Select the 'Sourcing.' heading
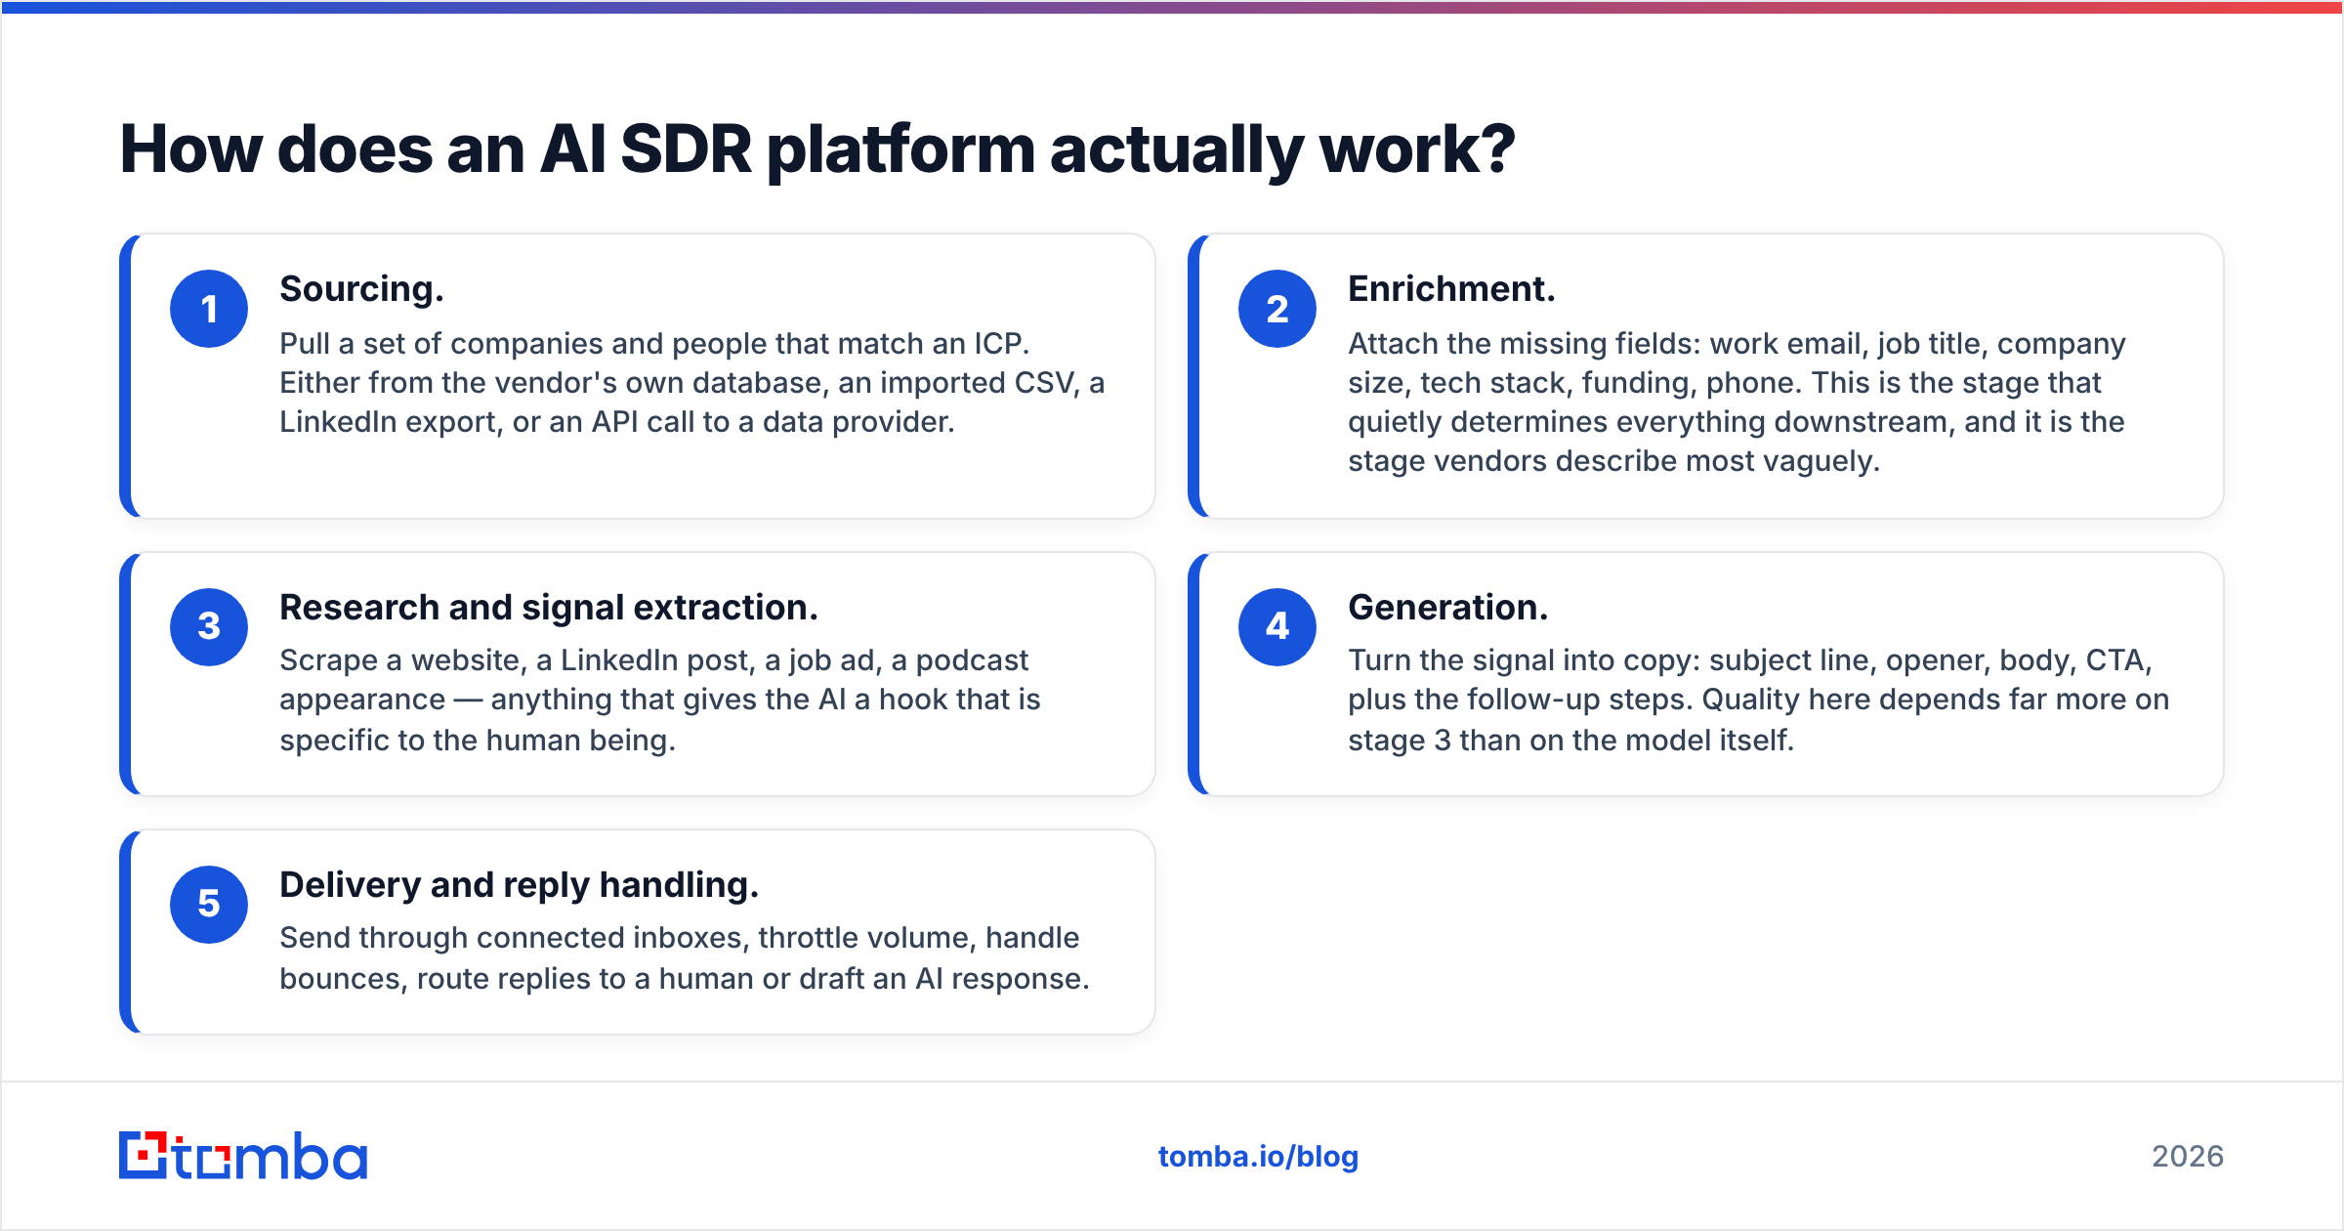Screen dimensions: 2344x1231 (361, 289)
